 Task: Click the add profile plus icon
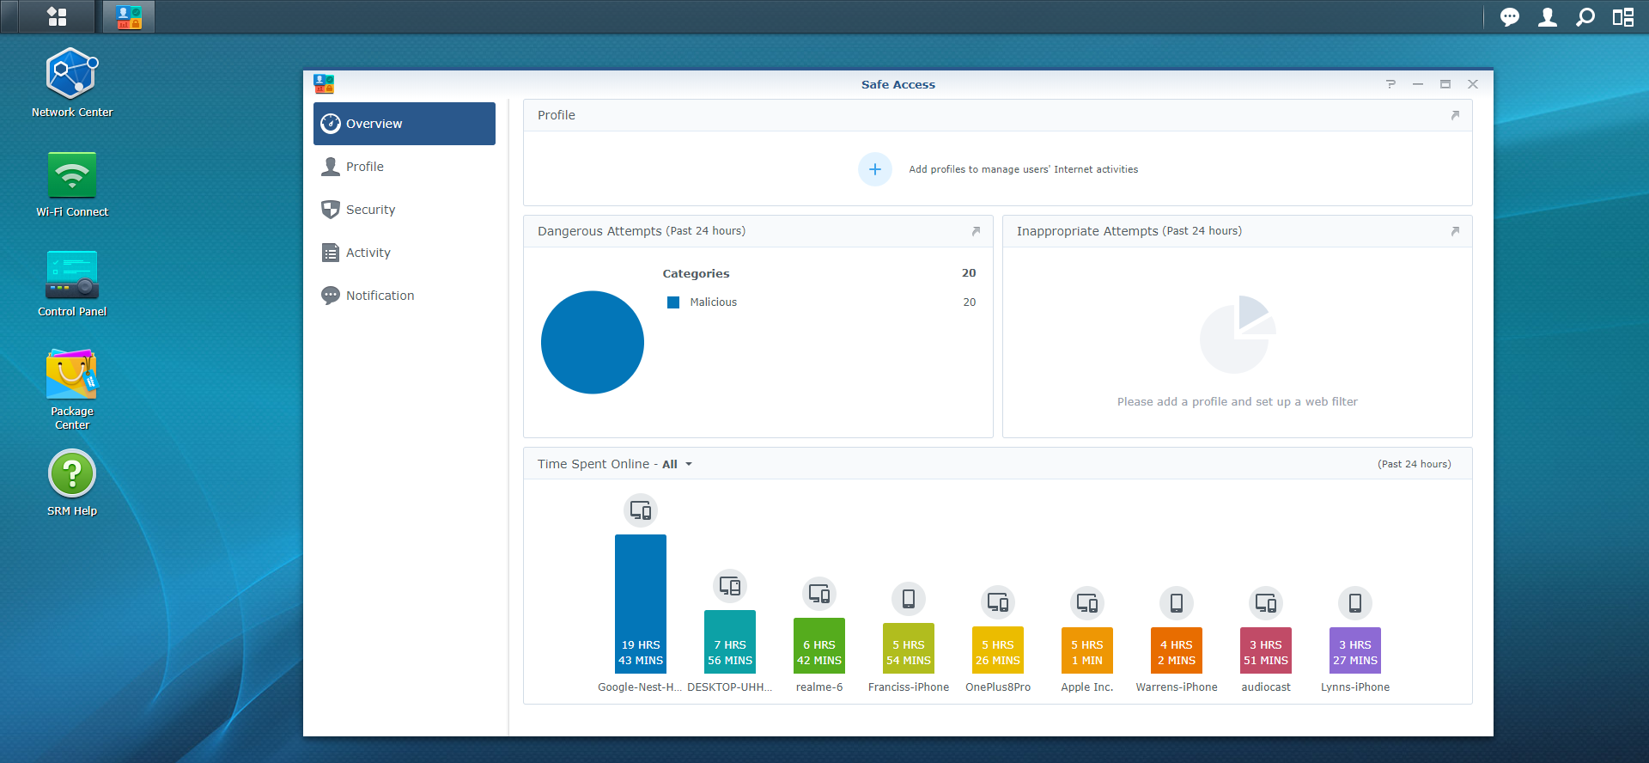(x=875, y=169)
